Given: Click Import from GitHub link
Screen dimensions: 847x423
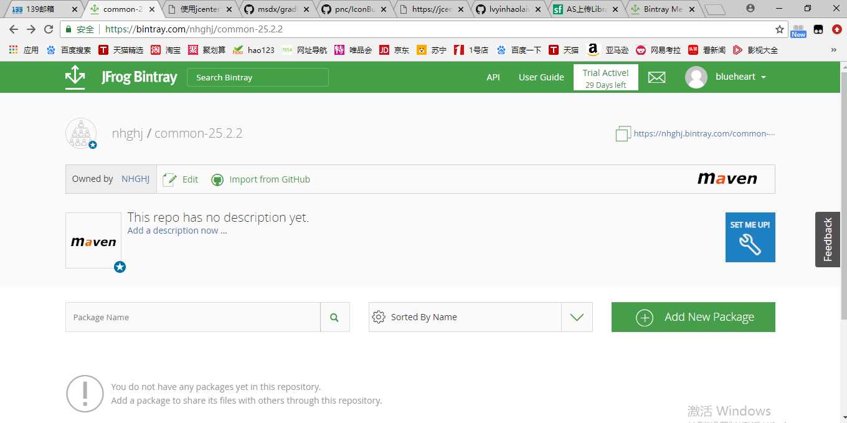Looking at the screenshot, I should pyautogui.click(x=270, y=179).
